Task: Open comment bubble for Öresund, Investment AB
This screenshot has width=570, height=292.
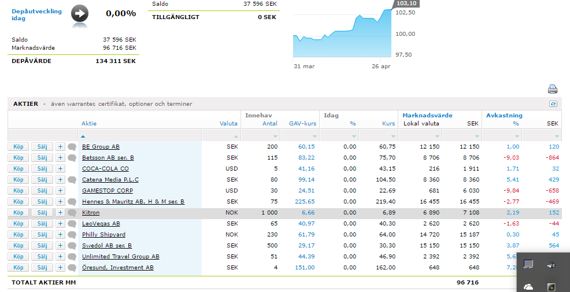Action: tap(72, 268)
